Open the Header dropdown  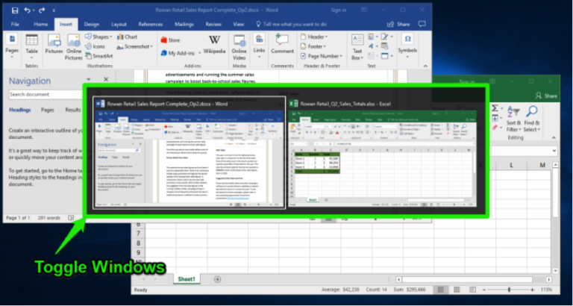[314, 37]
